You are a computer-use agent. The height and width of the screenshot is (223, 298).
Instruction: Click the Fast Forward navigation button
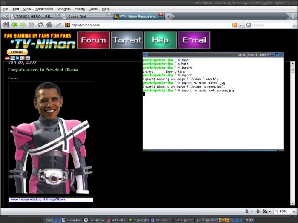(32, 25)
